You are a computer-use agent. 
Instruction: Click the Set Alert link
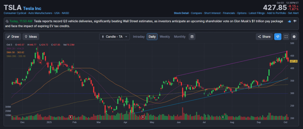294,13
